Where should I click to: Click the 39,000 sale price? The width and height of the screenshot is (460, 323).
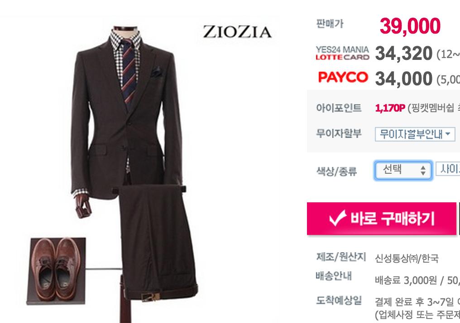tap(410, 26)
